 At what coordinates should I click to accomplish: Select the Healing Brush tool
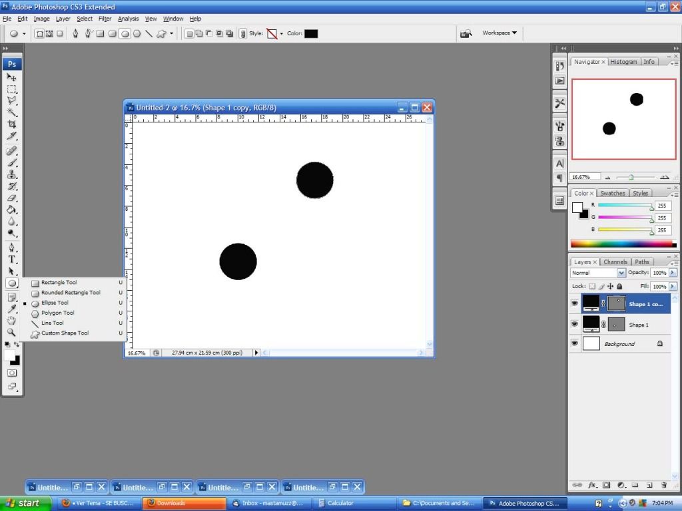click(12, 151)
